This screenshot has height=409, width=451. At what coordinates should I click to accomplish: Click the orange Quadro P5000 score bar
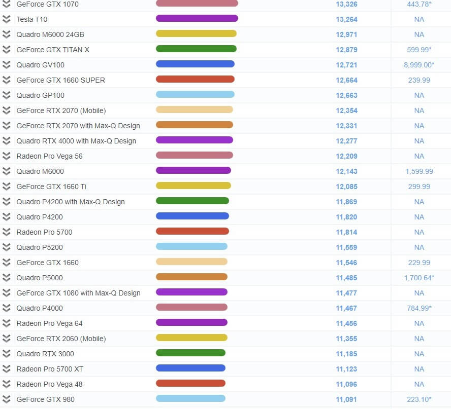(191, 277)
